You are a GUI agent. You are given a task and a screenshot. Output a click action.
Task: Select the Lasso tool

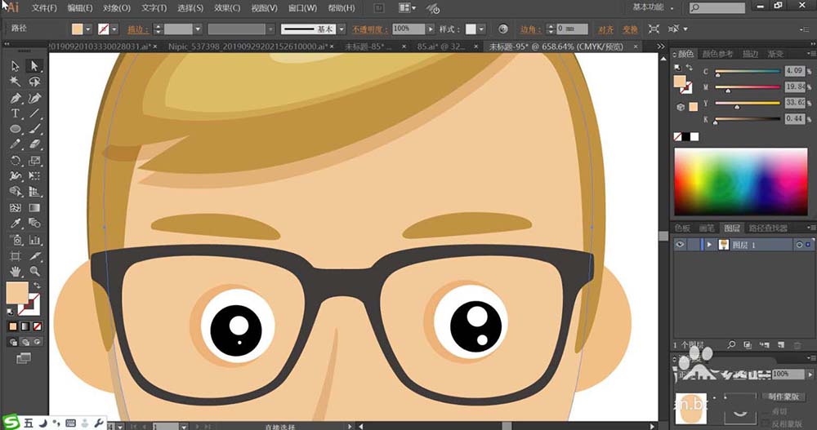[34, 82]
